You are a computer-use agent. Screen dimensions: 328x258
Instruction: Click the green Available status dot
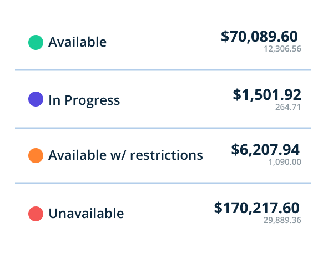tap(36, 42)
